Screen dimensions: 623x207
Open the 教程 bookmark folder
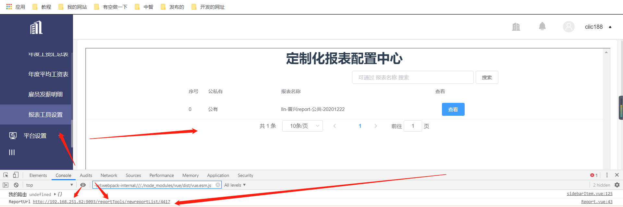42,7
